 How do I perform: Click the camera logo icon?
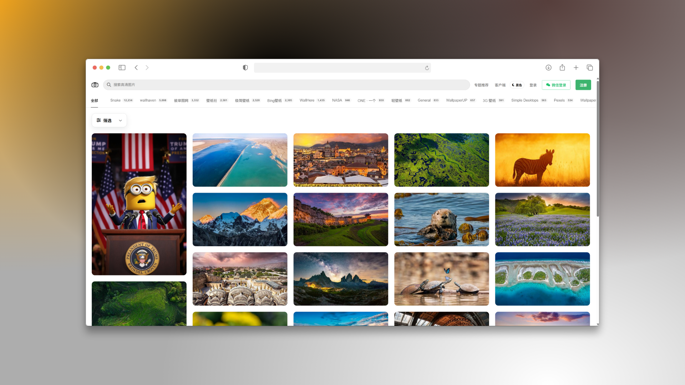pos(95,85)
